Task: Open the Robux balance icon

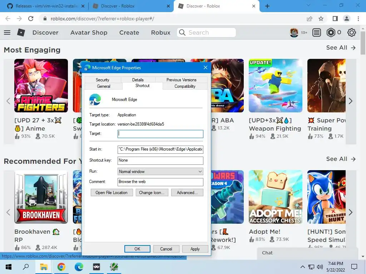Action: pyautogui.click(x=331, y=32)
